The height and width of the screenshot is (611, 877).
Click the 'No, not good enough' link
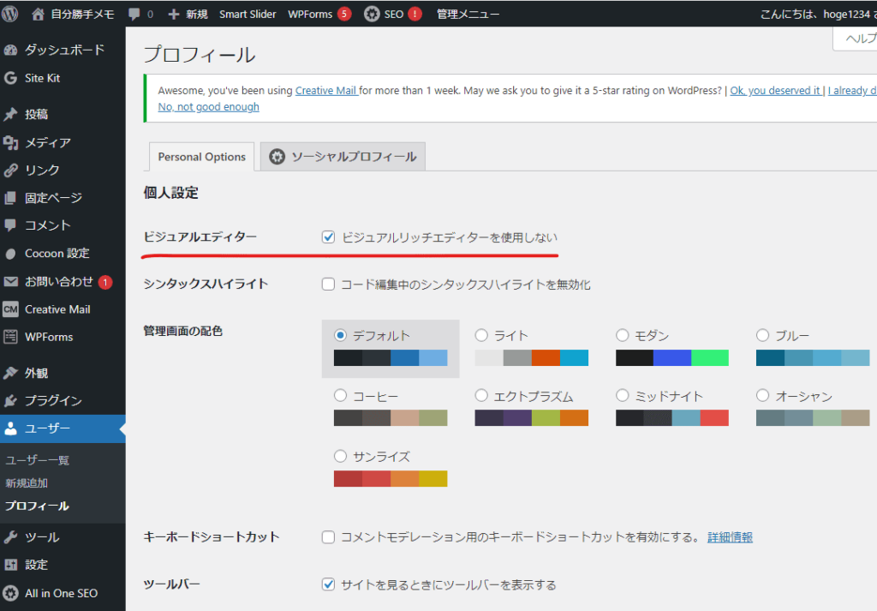click(208, 107)
